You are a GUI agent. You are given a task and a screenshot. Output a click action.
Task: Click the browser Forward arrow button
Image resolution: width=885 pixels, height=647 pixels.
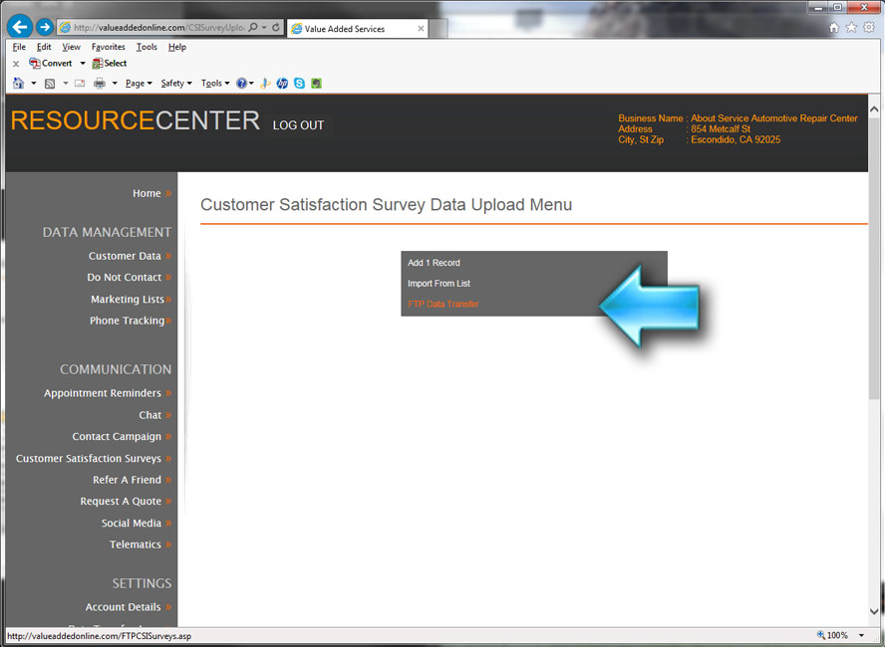point(45,28)
